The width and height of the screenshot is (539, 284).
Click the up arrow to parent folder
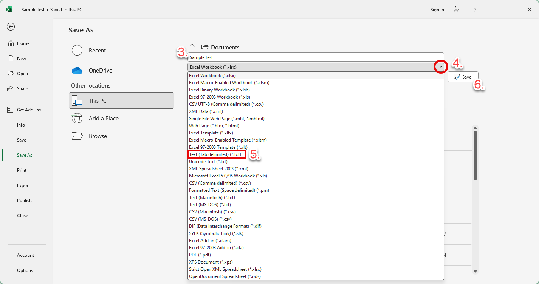point(192,47)
